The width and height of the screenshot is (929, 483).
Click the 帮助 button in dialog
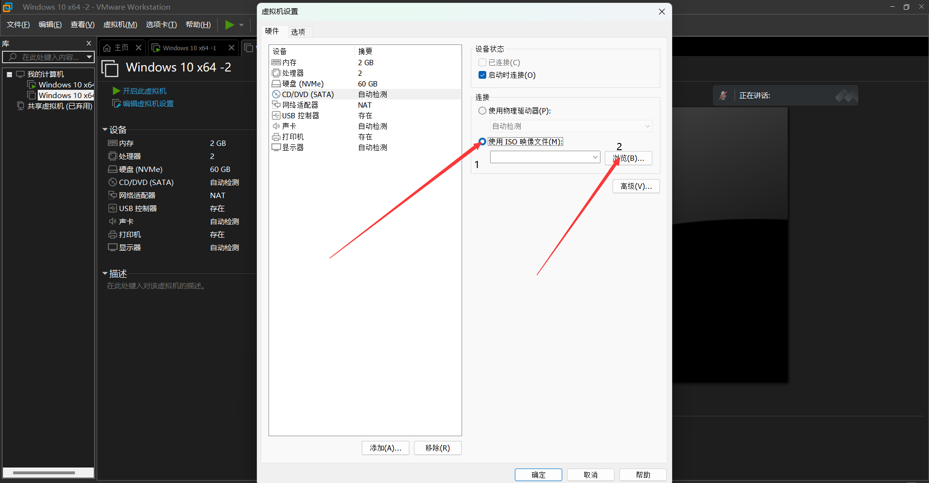pos(643,475)
